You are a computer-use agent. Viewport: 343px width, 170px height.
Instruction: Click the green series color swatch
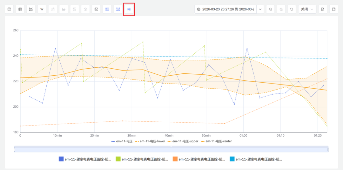[x=118, y=159]
